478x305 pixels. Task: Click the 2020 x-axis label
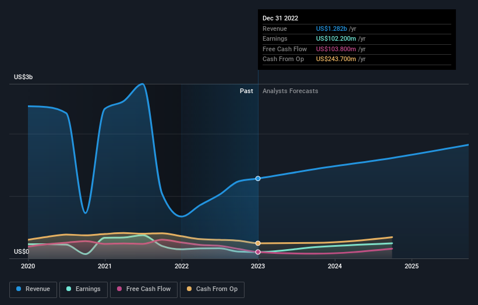click(28, 267)
